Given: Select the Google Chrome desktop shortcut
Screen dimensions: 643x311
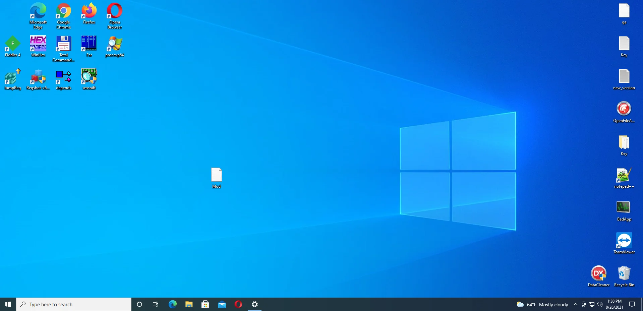Looking at the screenshot, I should 63,16.
